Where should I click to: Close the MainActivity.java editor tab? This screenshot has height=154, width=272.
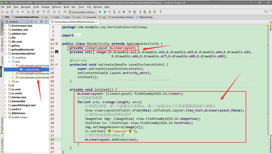point(97,22)
